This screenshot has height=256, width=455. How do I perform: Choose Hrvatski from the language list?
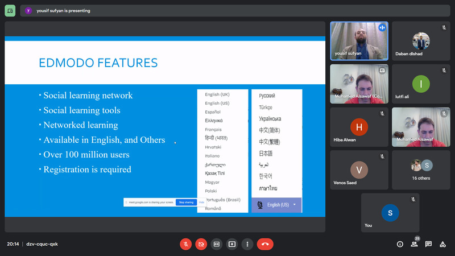(213, 147)
